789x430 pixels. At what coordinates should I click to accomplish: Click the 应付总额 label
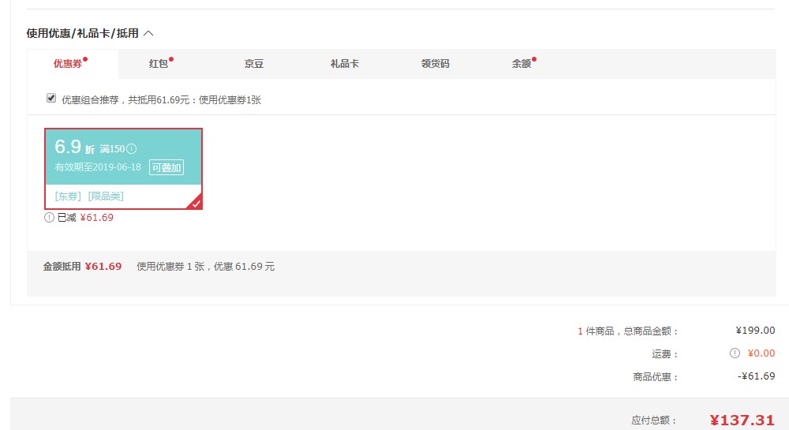point(654,421)
